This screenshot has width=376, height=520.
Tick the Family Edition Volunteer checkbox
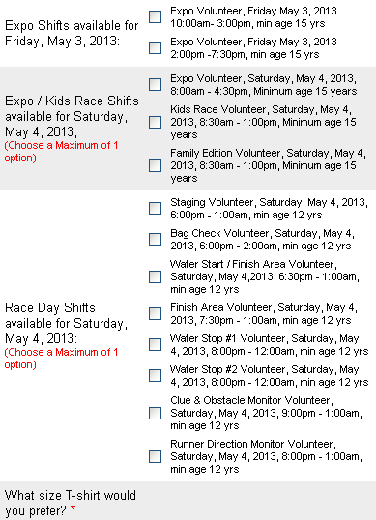click(156, 165)
